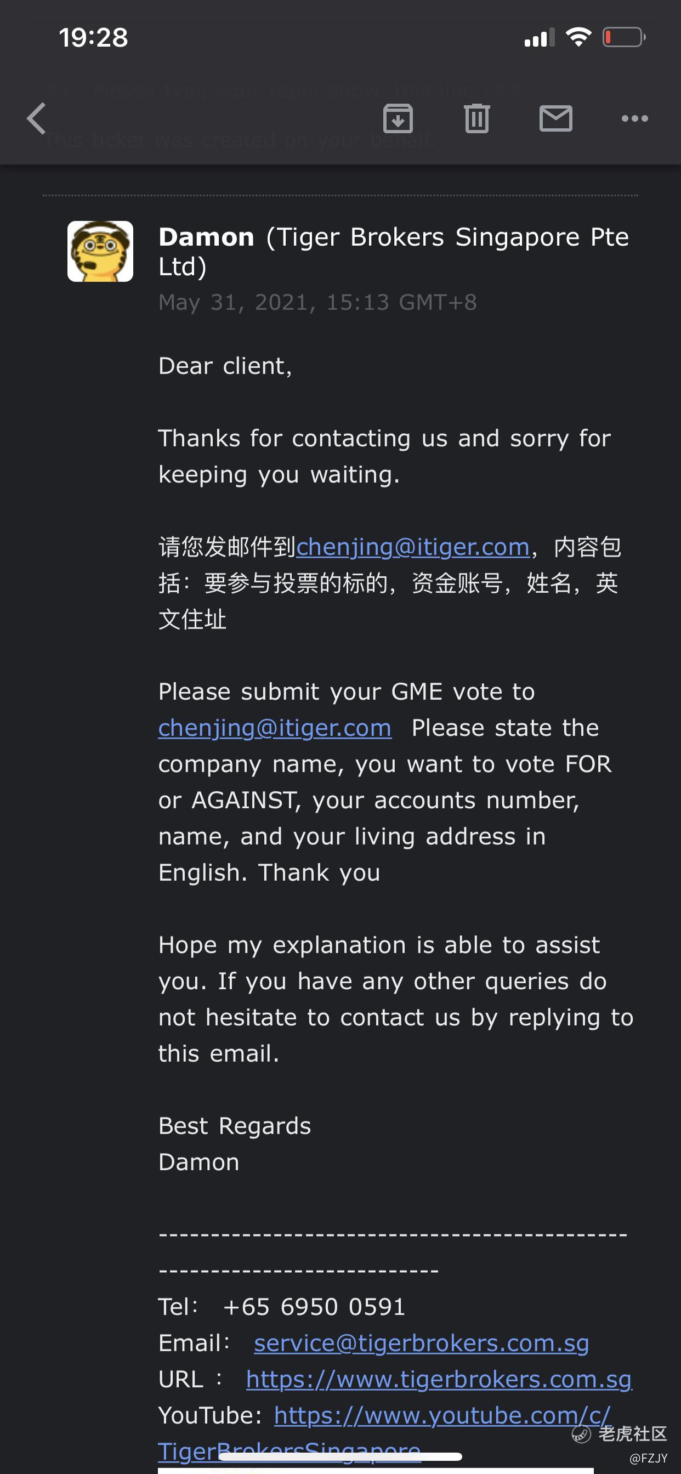Open the three-dots more options menu
Viewport: 681px width, 1474px height.
[x=634, y=118]
